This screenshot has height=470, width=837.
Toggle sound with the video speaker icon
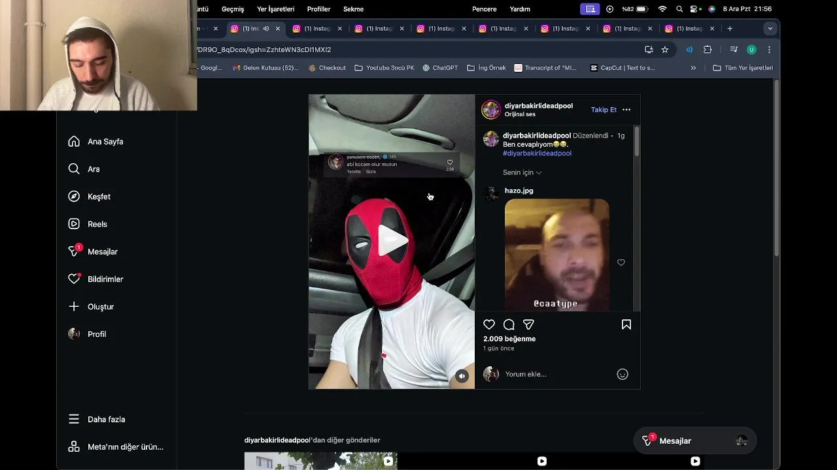(462, 376)
